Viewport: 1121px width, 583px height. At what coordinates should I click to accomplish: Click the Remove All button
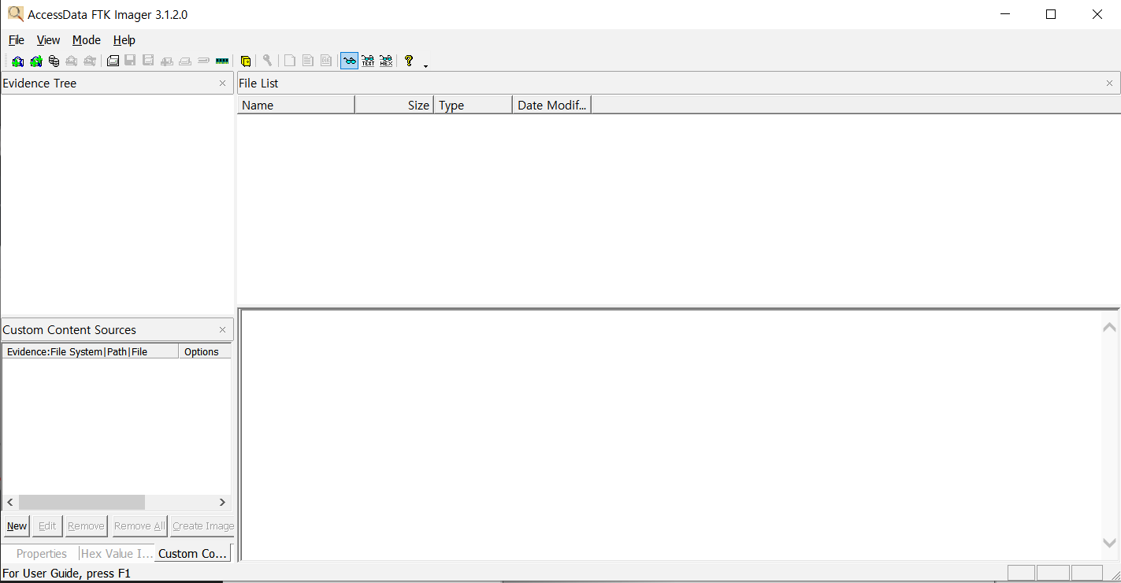[139, 526]
